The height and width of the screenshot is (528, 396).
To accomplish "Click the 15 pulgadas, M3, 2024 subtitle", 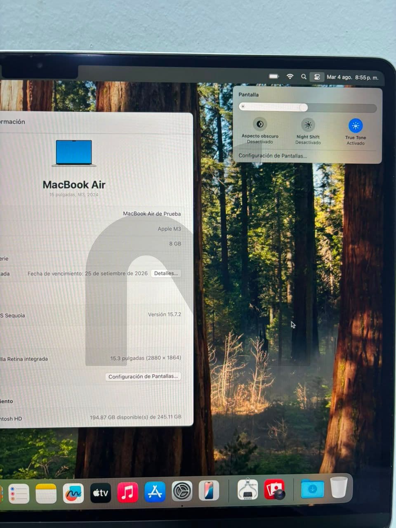I will tap(74, 195).
